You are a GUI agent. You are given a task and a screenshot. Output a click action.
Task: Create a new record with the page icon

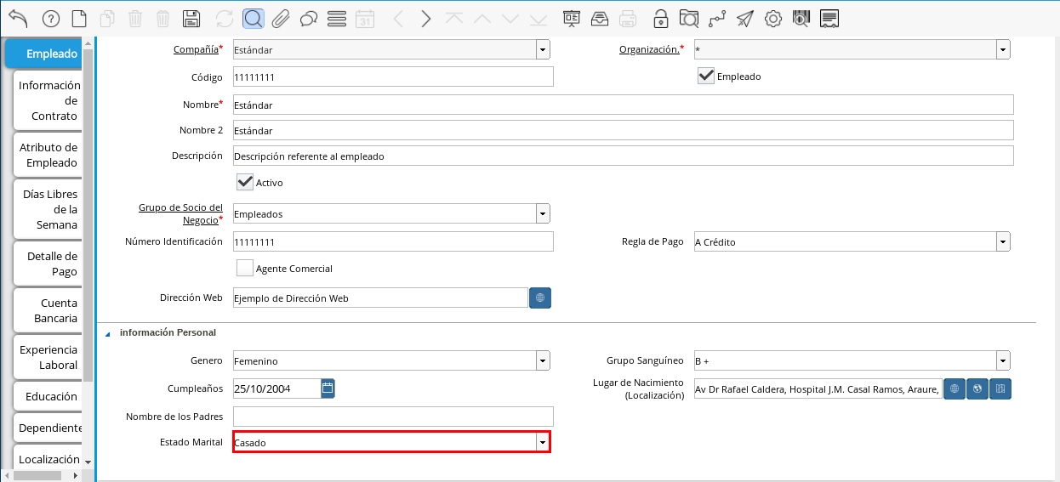click(78, 18)
